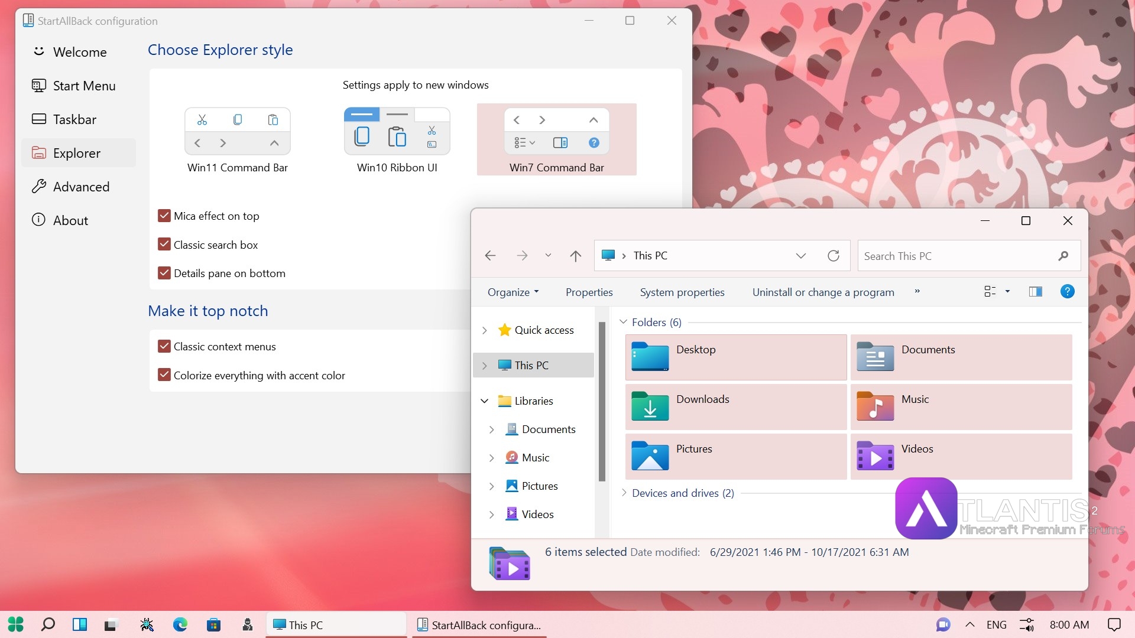Image resolution: width=1135 pixels, height=638 pixels.
Task: Click the Meet Now tray icon
Action: pos(943,624)
